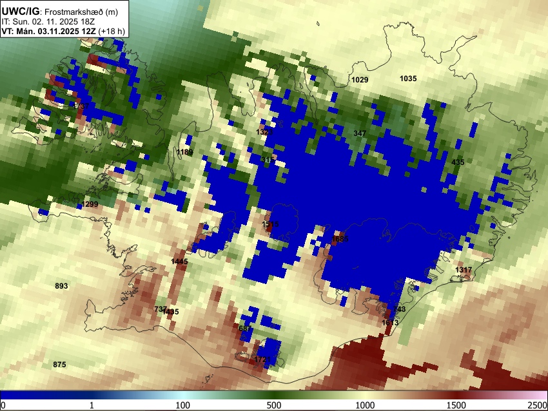Click the legend label 2500
548x411 pixels.
tap(538, 405)
